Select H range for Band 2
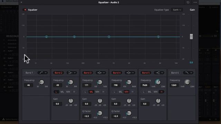 (x=74, y=92)
